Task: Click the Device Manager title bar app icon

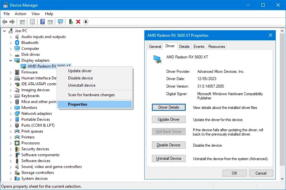Action: pyautogui.click(x=5, y=5)
